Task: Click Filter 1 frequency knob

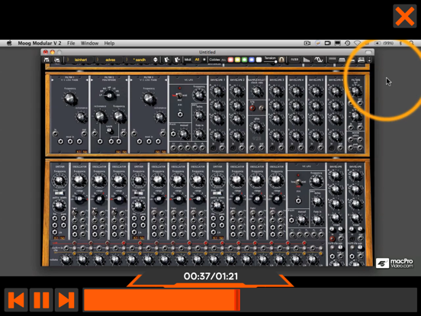Action: pyautogui.click(x=70, y=98)
